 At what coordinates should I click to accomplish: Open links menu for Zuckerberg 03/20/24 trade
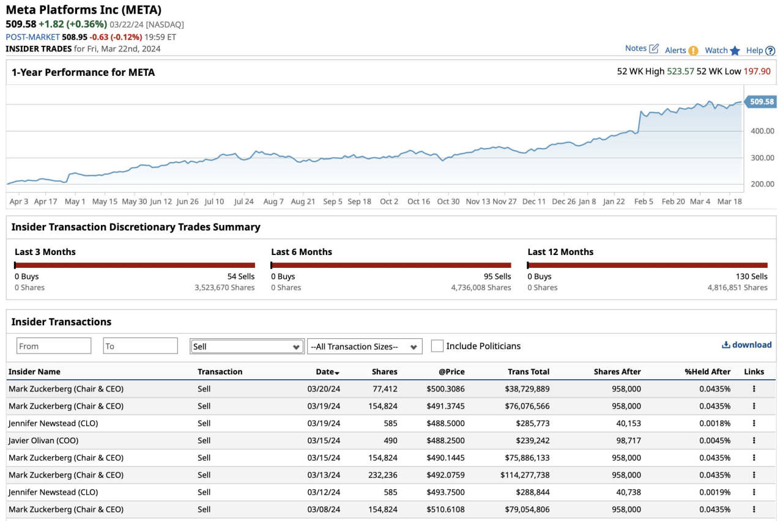(754, 389)
